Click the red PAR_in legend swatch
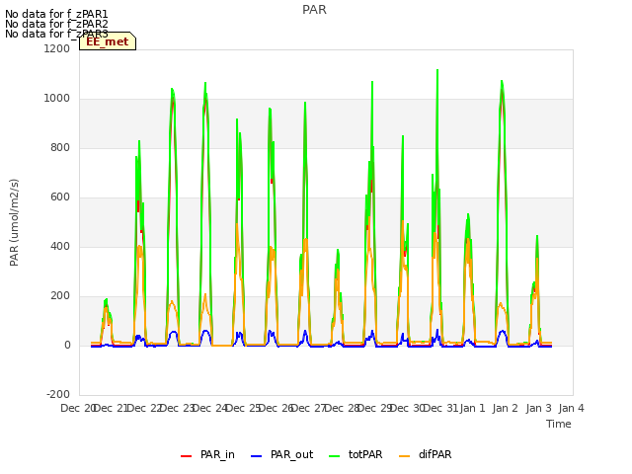Image resolution: width=632 pixels, height=474 pixels. pos(187,456)
